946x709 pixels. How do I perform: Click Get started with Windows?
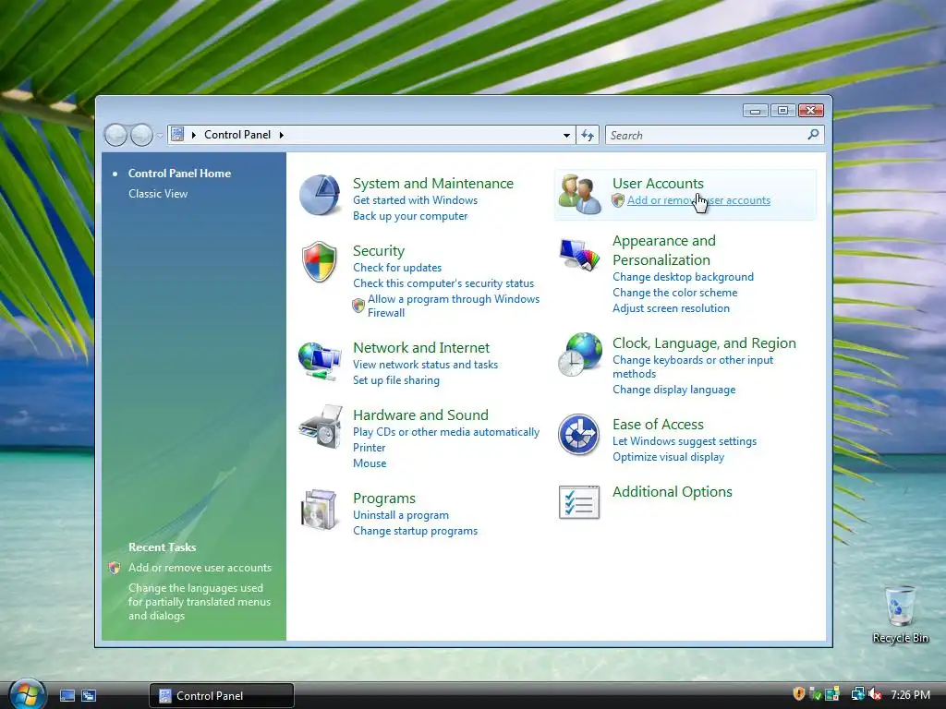[x=415, y=200]
